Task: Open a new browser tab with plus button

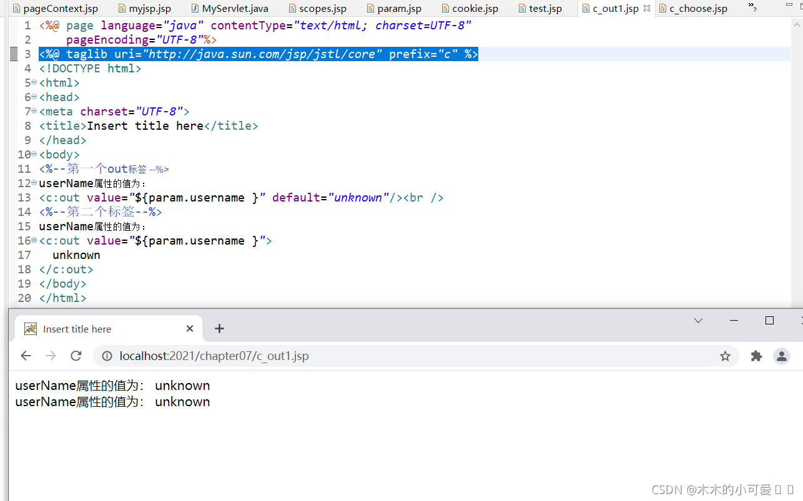Action: [x=219, y=328]
